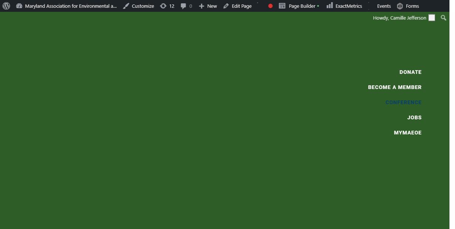Open search with the magnifier icon
Image resolution: width=455 pixels, height=229 pixels.
[x=444, y=18]
